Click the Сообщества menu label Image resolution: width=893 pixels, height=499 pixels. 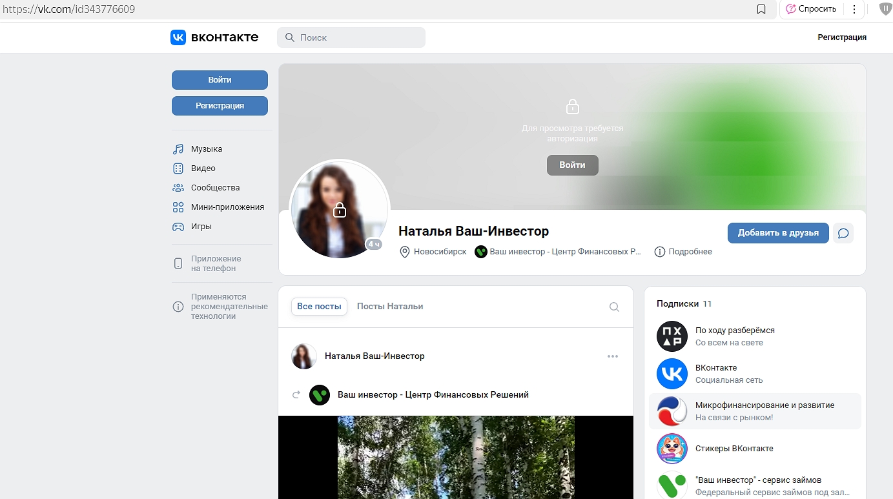pyautogui.click(x=216, y=188)
